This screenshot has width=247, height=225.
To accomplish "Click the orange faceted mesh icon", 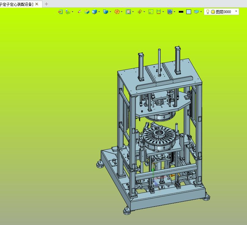I will pos(117,12).
